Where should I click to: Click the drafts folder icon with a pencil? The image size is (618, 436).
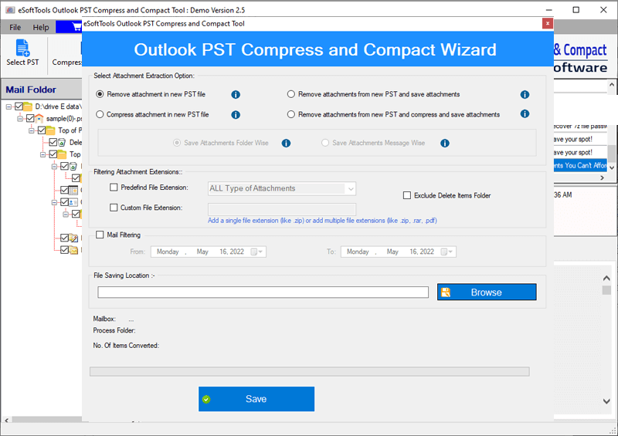tap(73, 238)
